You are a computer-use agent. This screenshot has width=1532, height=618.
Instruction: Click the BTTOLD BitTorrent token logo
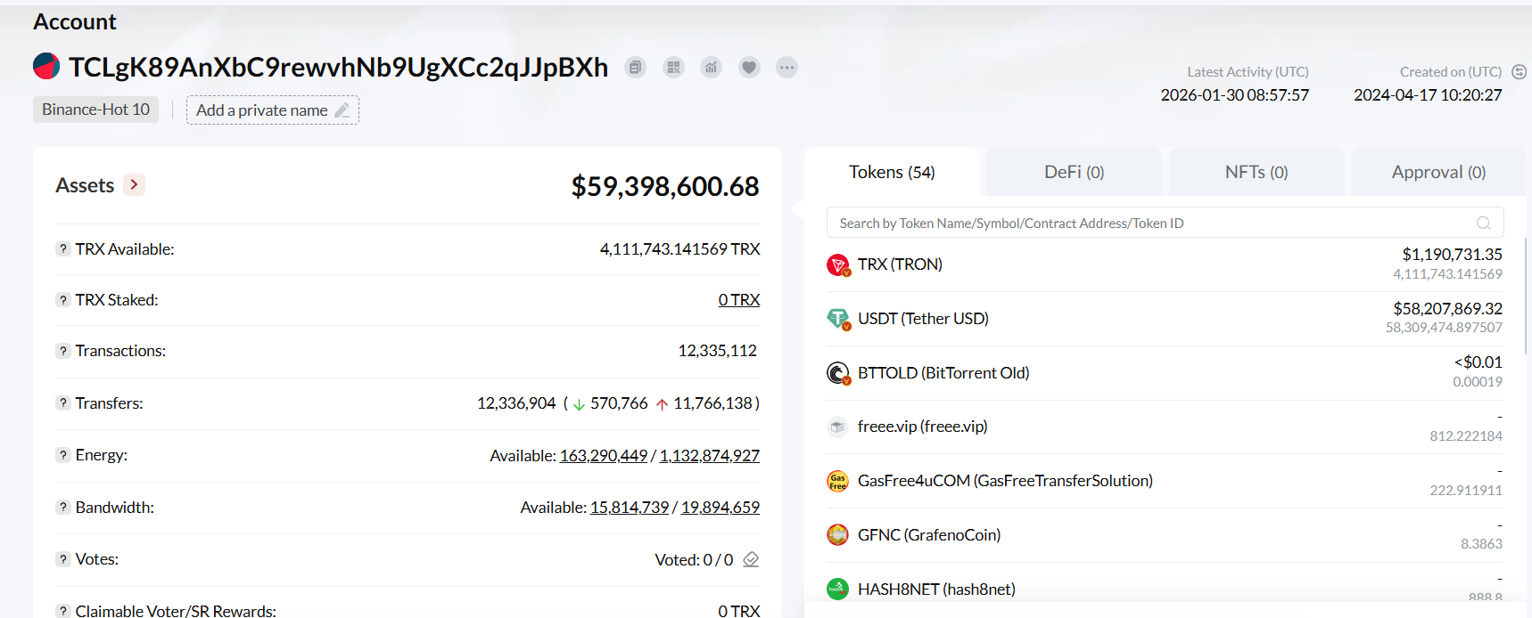(x=838, y=373)
